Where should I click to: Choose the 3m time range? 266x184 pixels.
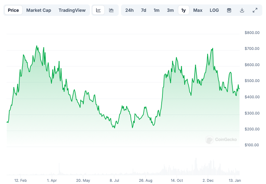[170, 10]
